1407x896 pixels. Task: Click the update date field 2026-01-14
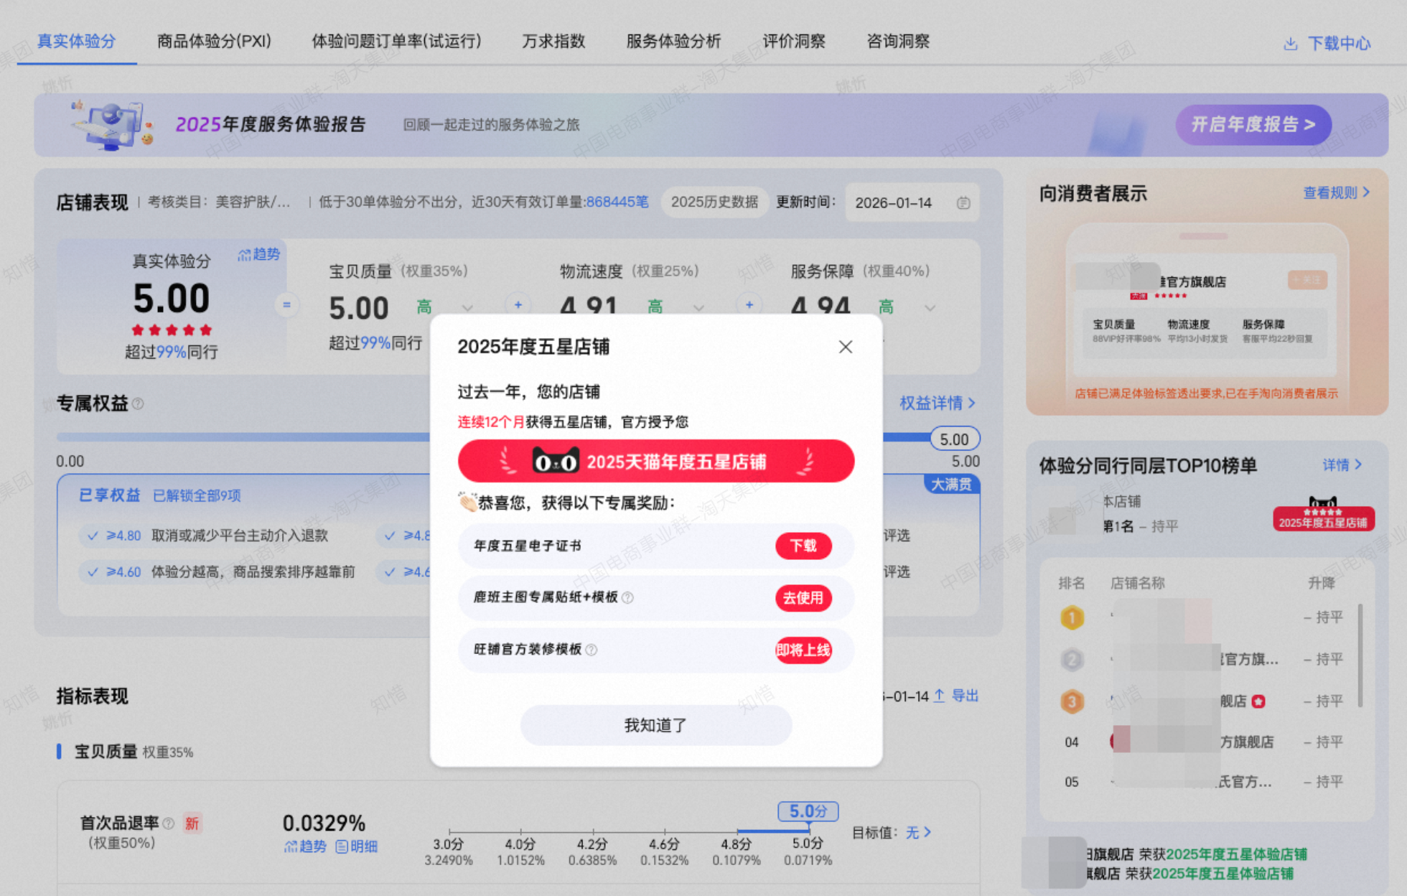[912, 203]
